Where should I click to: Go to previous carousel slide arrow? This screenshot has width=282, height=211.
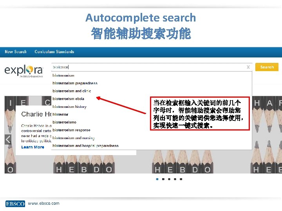click(8, 139)
